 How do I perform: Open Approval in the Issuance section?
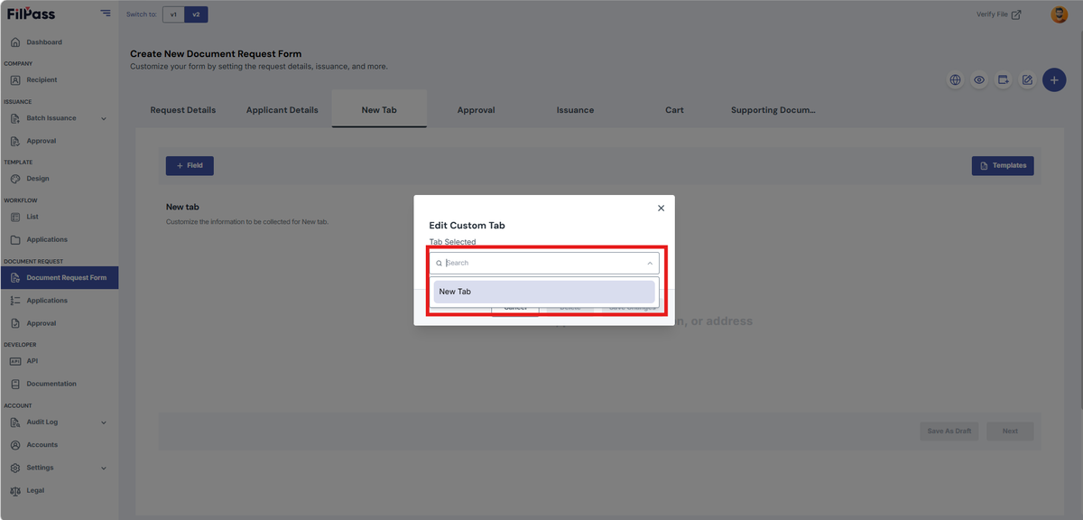pos(42,141)
